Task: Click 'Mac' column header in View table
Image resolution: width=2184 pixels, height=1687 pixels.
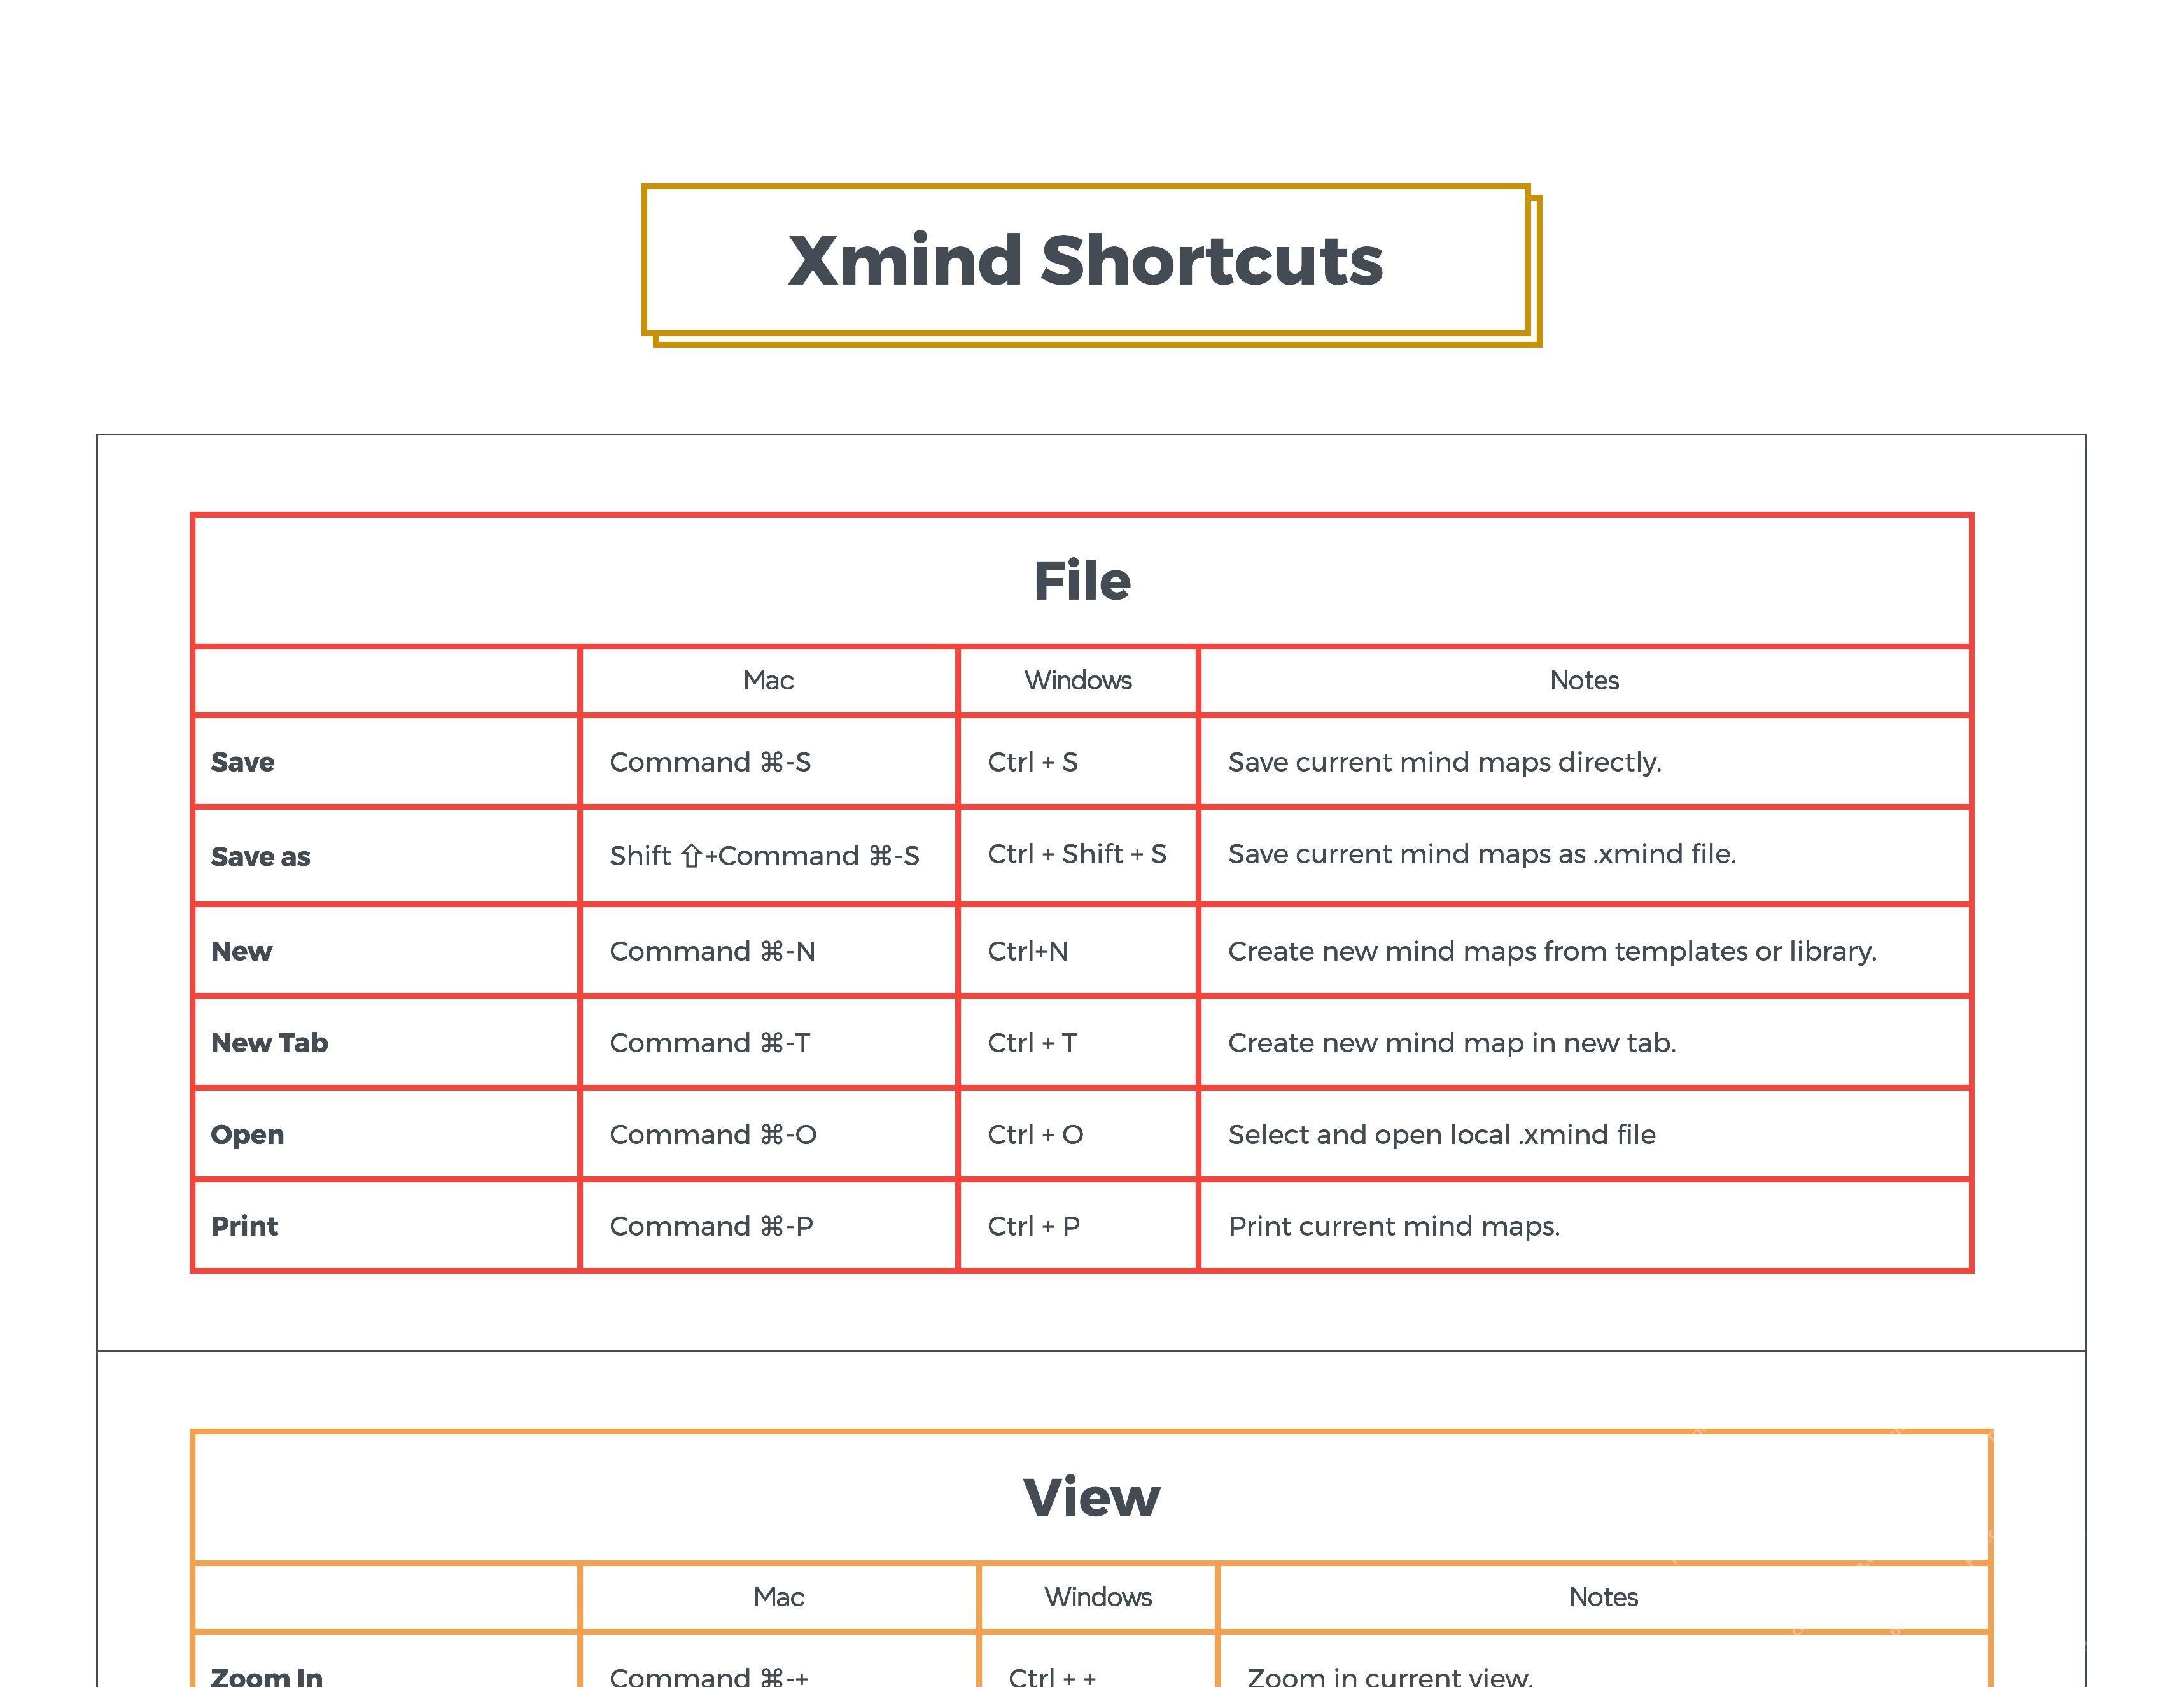Action: 778,1597
